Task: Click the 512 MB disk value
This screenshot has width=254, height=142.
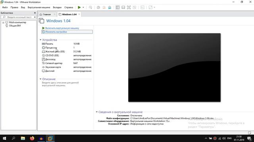Action: 77,52
